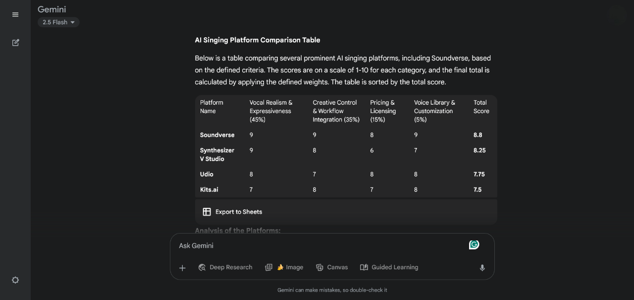This screenshot has width=634, height=300.
Task: Click the 7.5 total score value
Action: [x=477, y=189]
